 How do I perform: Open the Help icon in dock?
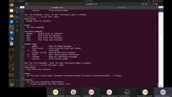coord(11,22)
